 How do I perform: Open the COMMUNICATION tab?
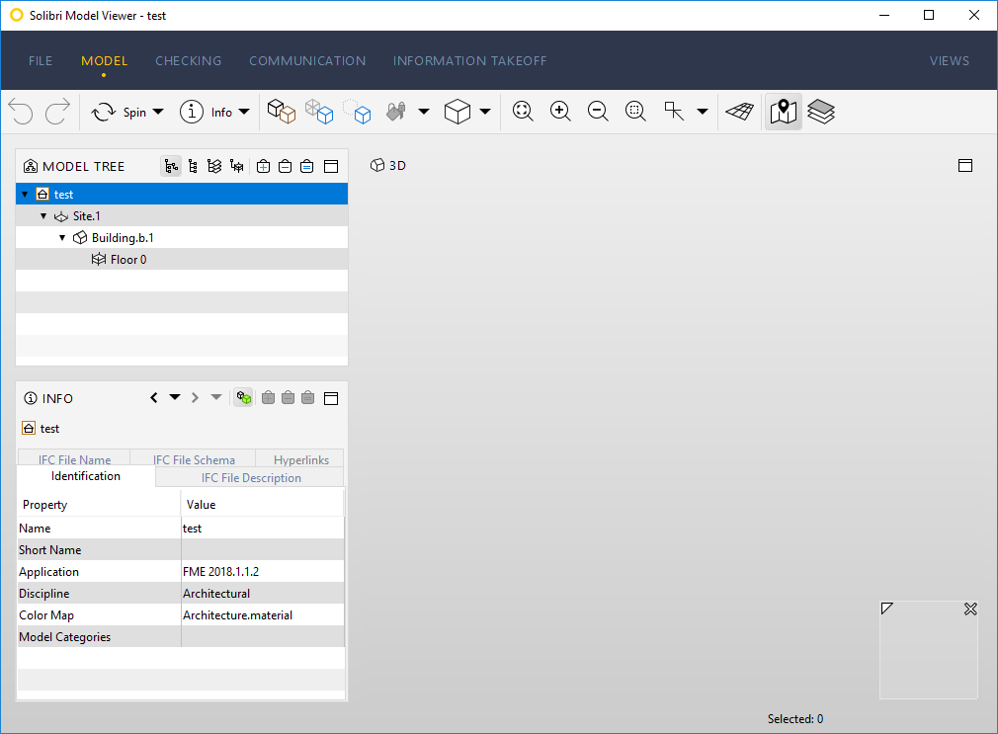coord(307,61)
